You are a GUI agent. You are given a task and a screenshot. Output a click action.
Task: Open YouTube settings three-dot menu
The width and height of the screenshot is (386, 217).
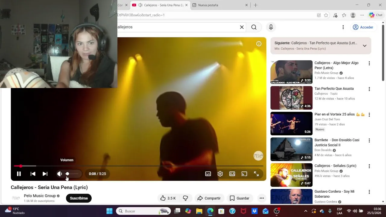[343, 27]
